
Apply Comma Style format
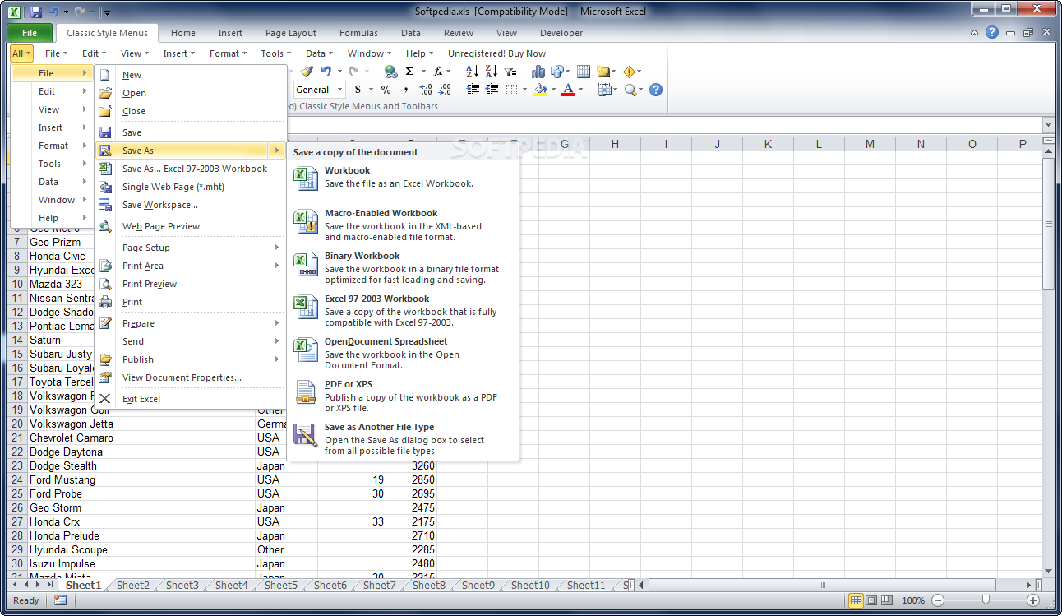[x=405, y=90]
